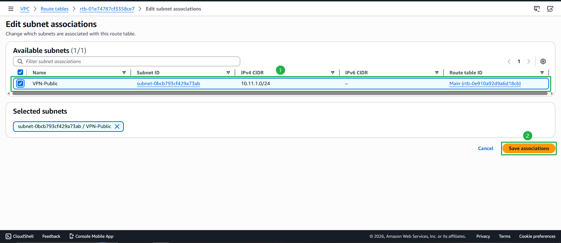Click the search magnifier icon in filter
Image resolution: width=561 pixels, height=243 pixels.
pos(20,61)
